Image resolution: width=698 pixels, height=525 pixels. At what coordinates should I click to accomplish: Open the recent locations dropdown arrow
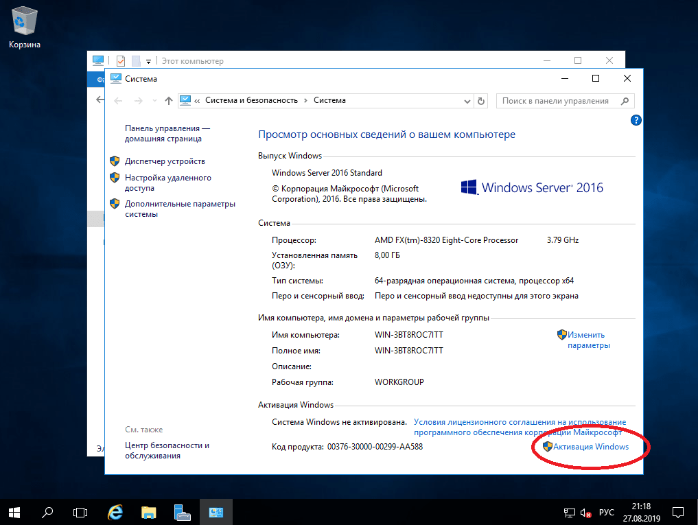(155, 101)
